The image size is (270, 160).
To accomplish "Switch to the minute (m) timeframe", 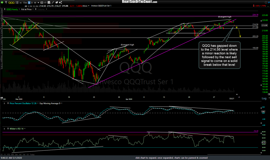I will pos(21,3).
